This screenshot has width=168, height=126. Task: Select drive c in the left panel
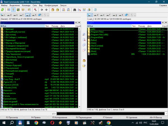point(3,15)
